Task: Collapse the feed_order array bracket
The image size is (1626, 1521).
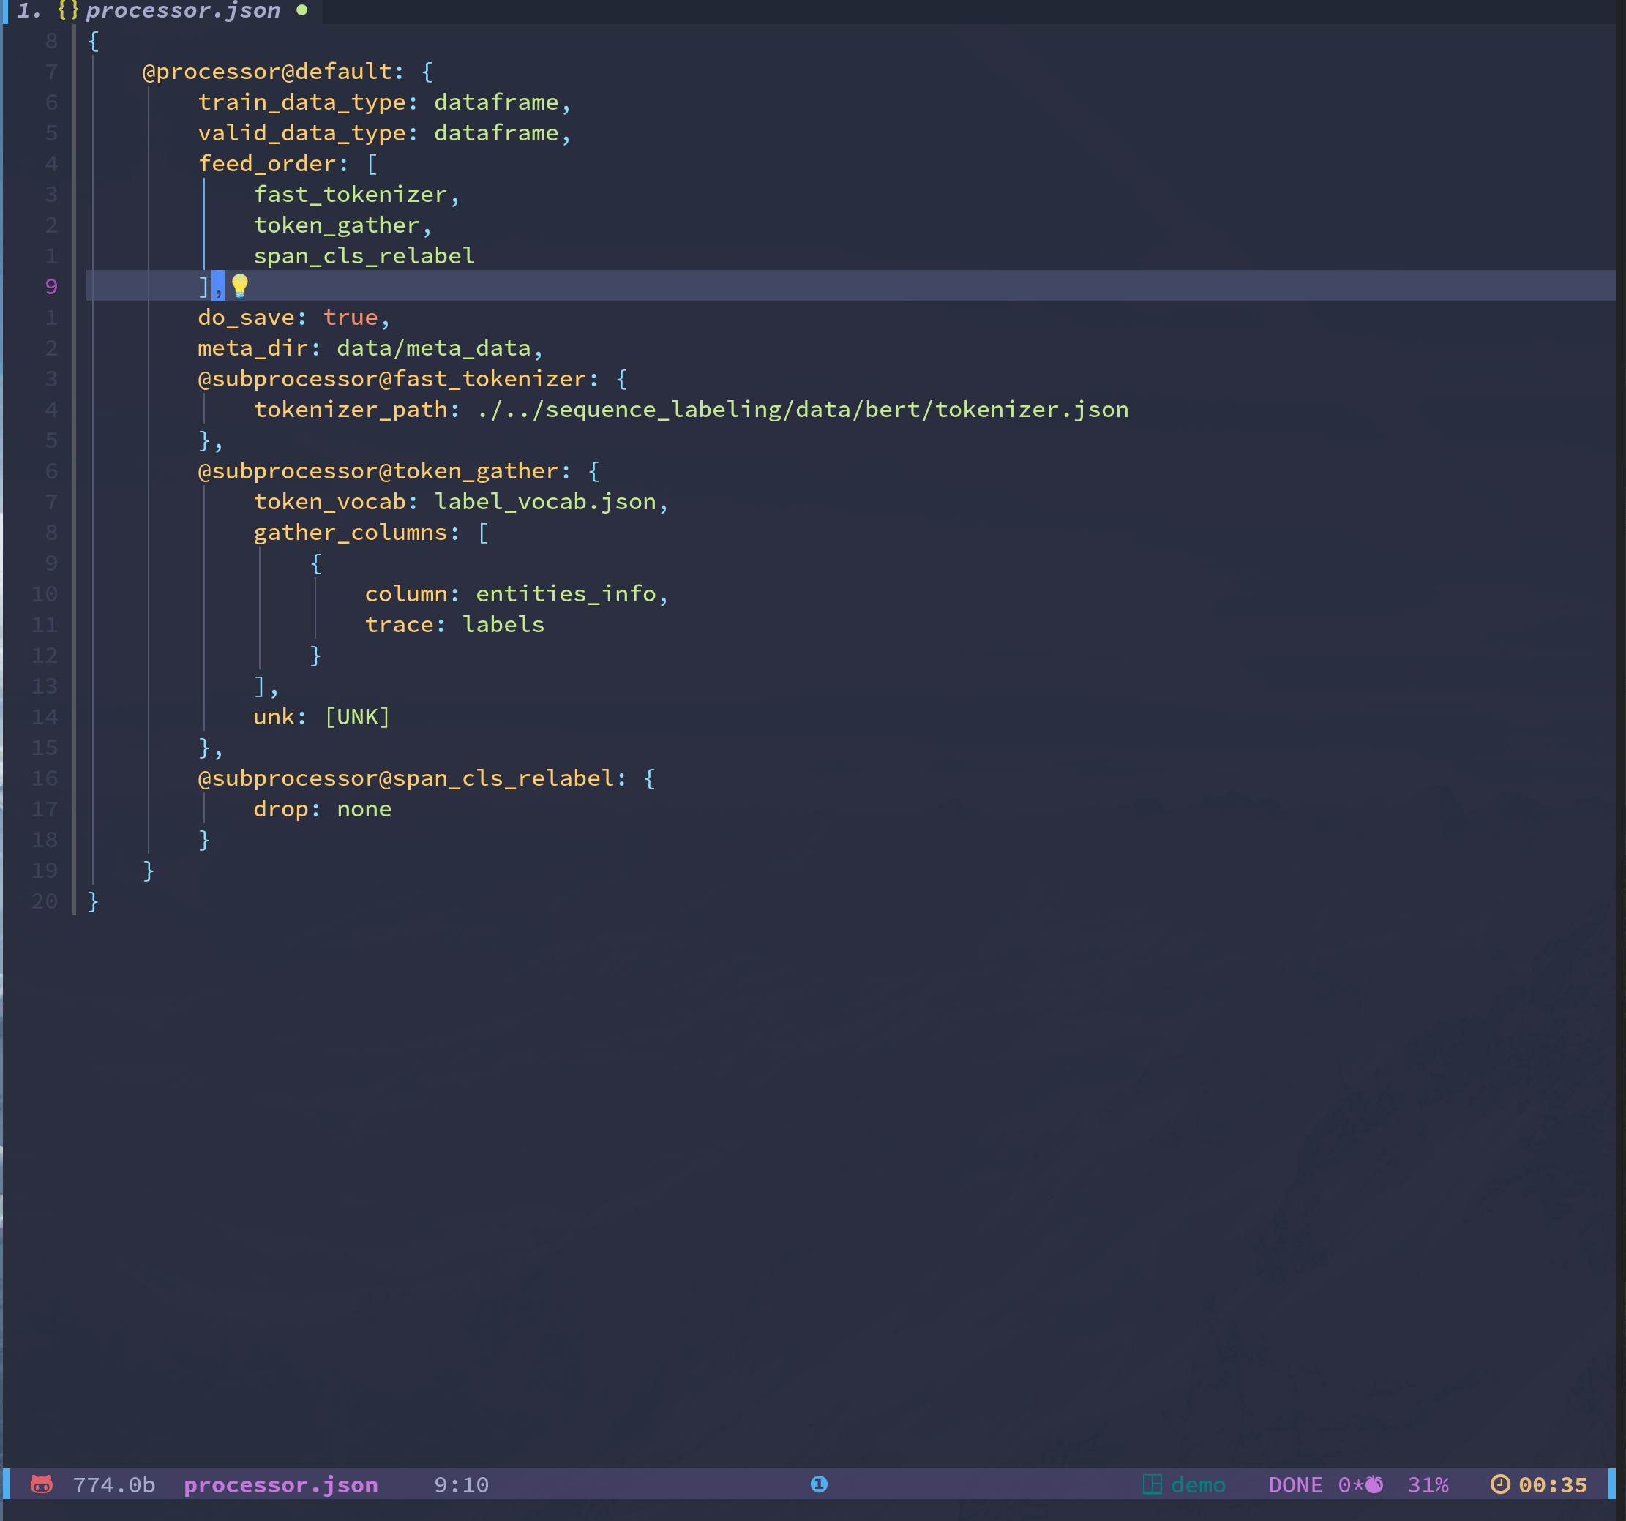Action: (372, 164)
